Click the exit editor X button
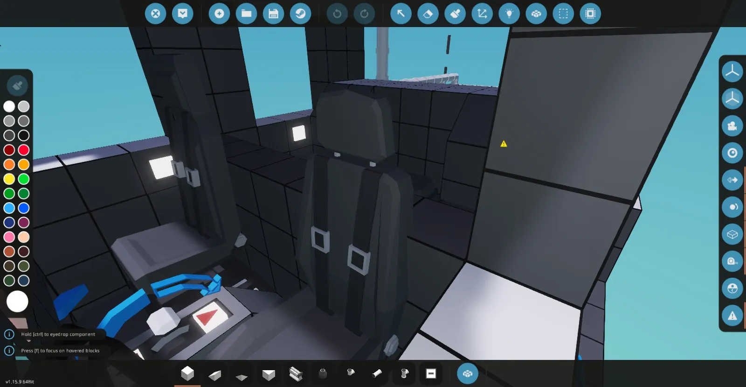746x387 pixels. pos(156,14)
